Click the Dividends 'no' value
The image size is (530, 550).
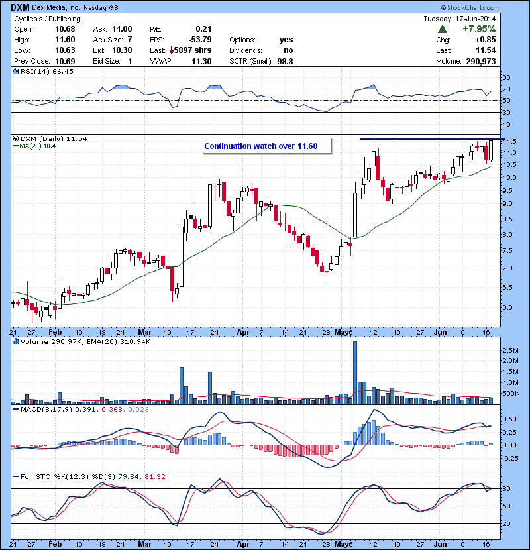tap(288, 50)
